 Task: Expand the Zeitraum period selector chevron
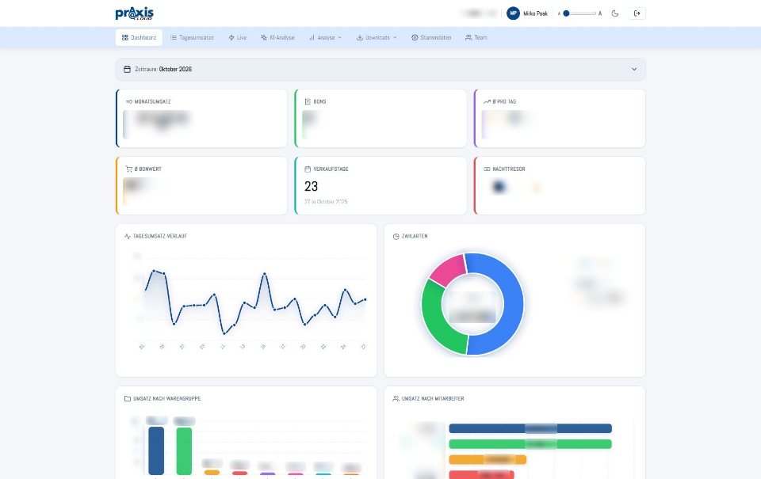634,70
